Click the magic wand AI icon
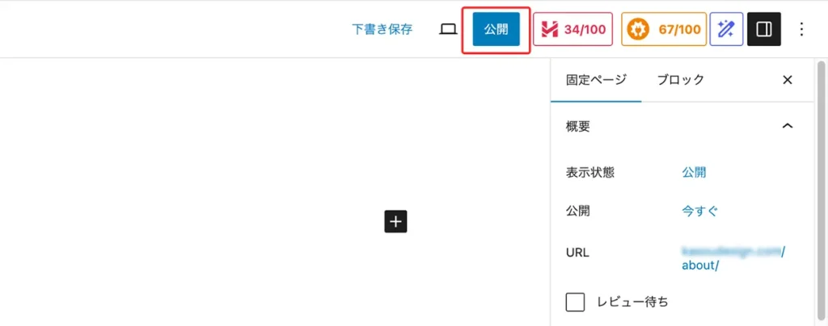Viewport: 828px width, 326px height. point(726,30)
